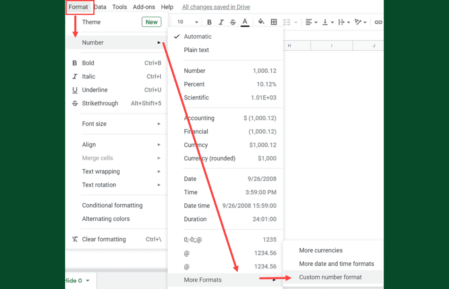Open the text color tool
This screenshot has height=289, width=449.
(245, 22)
